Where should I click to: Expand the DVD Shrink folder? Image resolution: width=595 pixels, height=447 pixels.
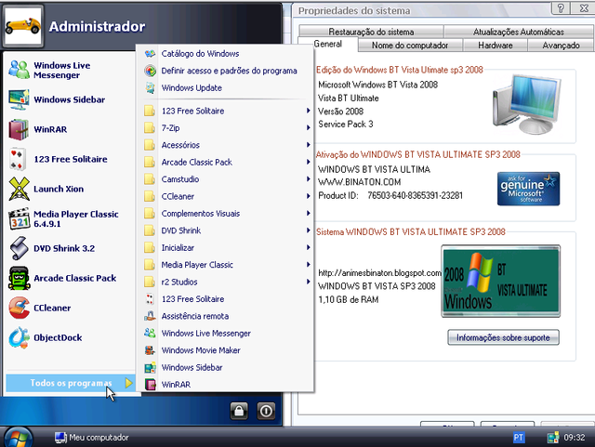click(x=225, y=230)
